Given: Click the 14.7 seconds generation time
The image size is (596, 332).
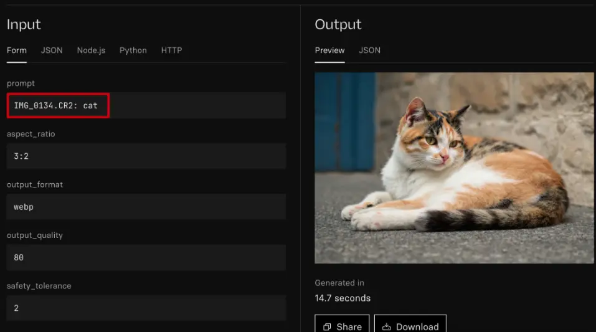Looking at the screenshot, I should 343,298.
